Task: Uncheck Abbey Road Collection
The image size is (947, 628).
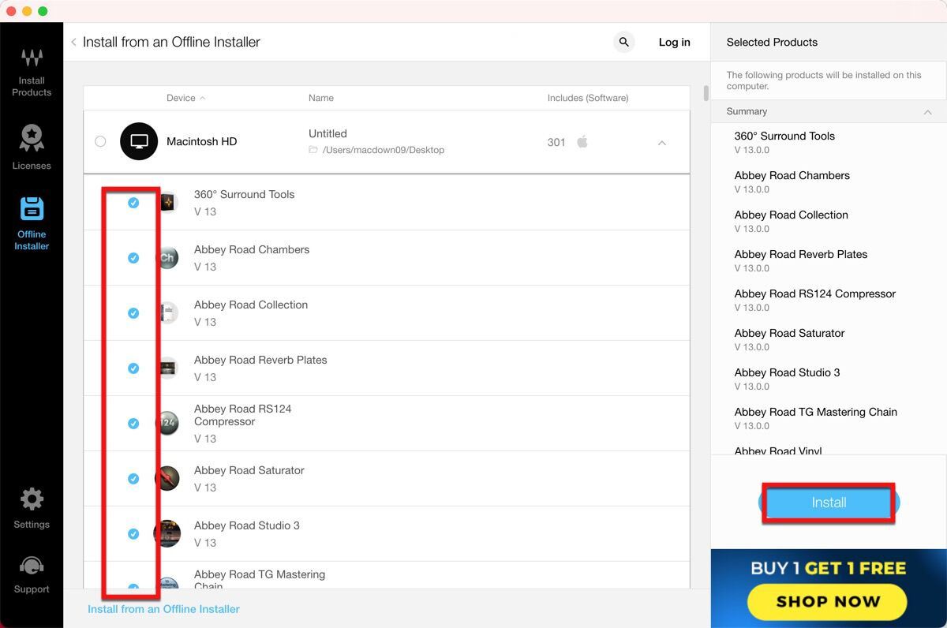Action: (133, 313)
